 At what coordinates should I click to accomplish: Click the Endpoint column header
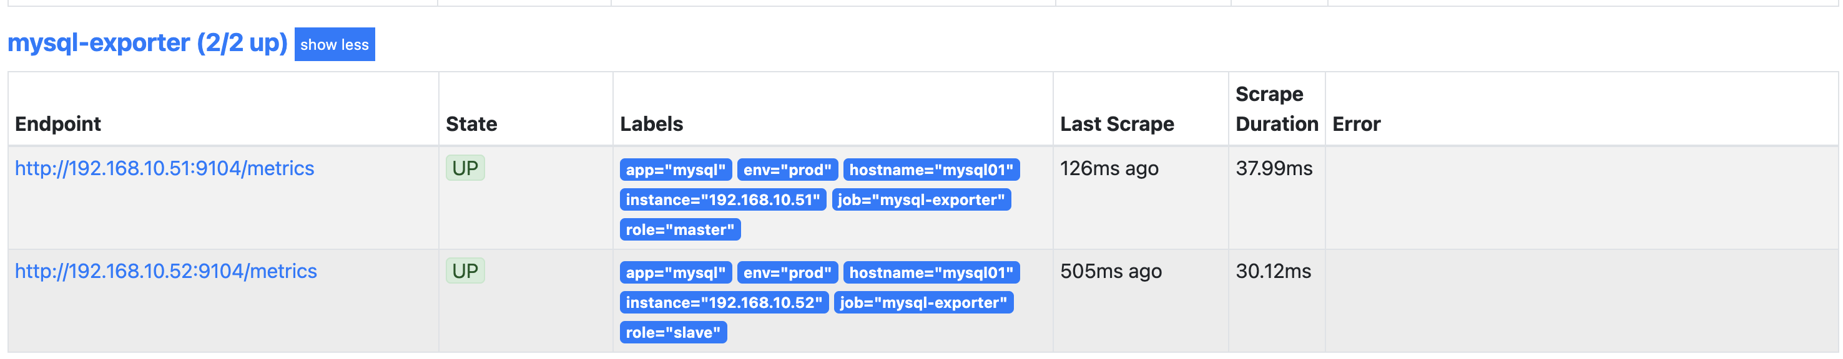(x=58, y=124)
